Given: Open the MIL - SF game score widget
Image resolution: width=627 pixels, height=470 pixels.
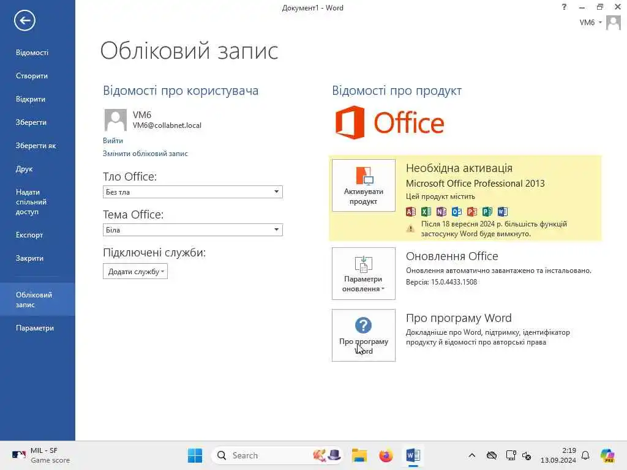Looking at the screenshot, I should tap(41, 455).
